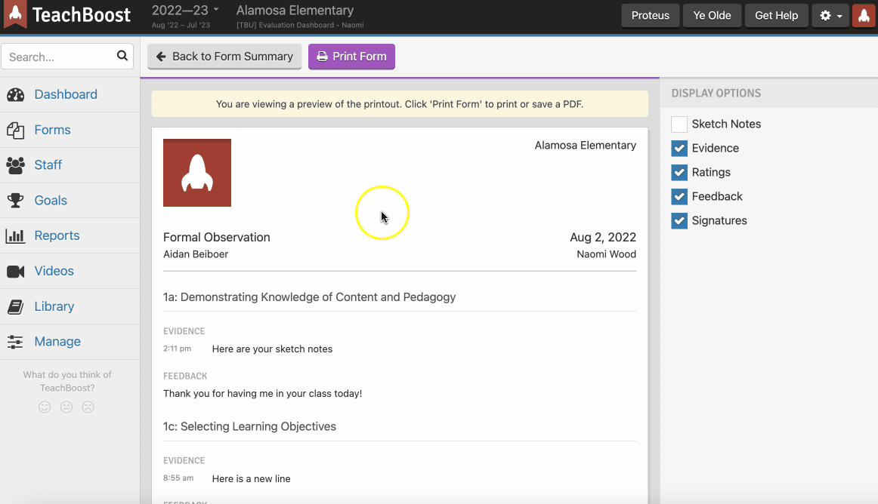Rate TeachBoost with the neutral face
Image resolution: width=878 pixels, height=504 pixels.
(x=66, y=407)
